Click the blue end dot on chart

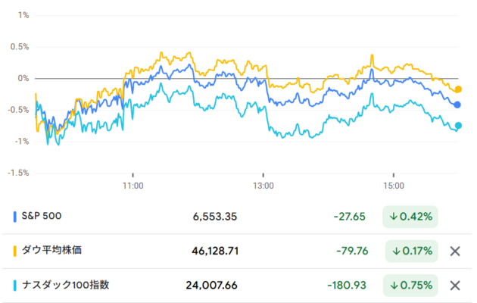coord(457,105)
